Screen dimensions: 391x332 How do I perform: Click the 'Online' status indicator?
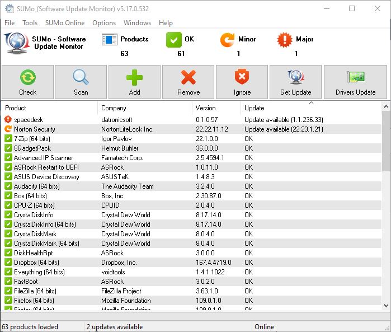coord(265,327)
